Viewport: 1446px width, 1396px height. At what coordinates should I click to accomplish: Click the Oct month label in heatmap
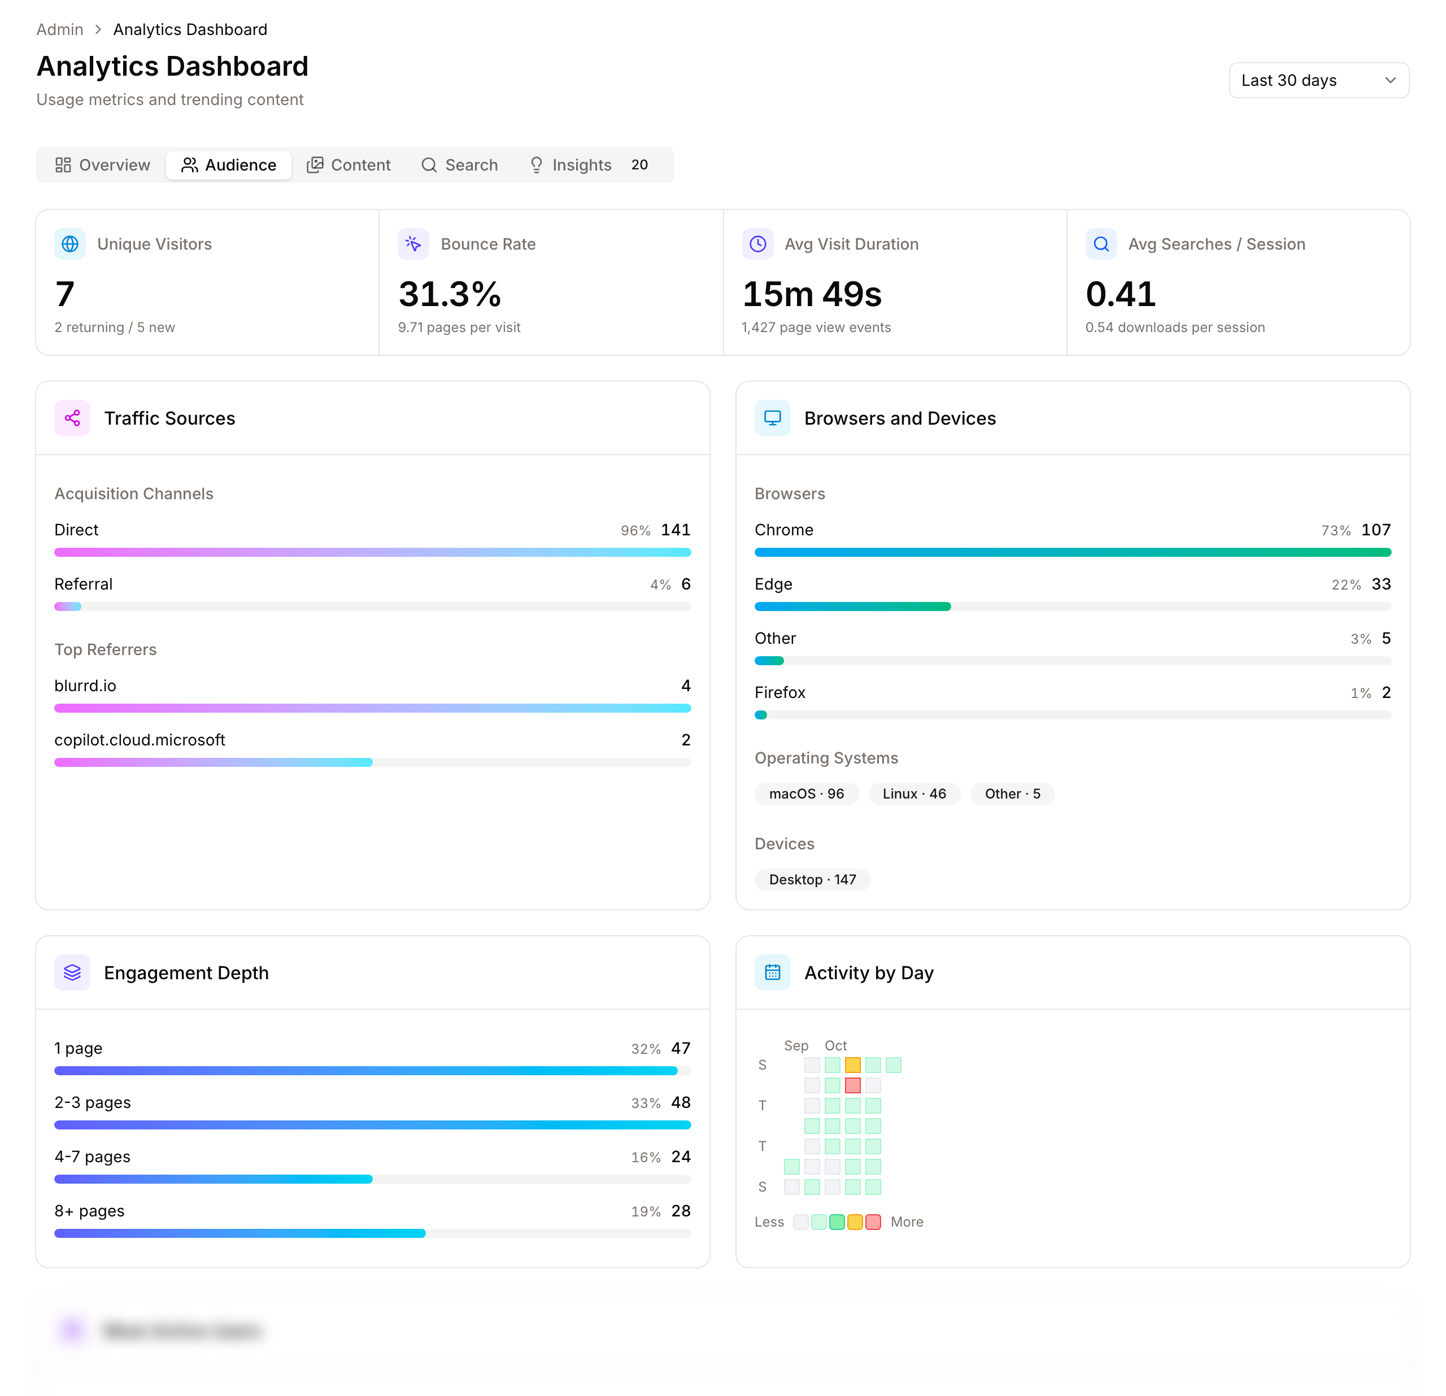[x=835, y=1046]
